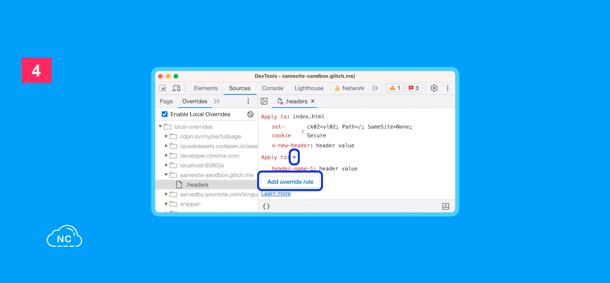Expand the developer.chrome.com folder arrow

click(166, 156)
